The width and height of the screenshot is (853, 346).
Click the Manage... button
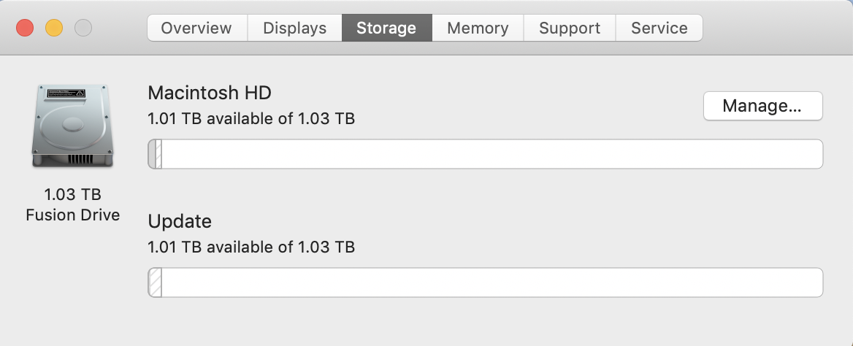click(762, 106)
